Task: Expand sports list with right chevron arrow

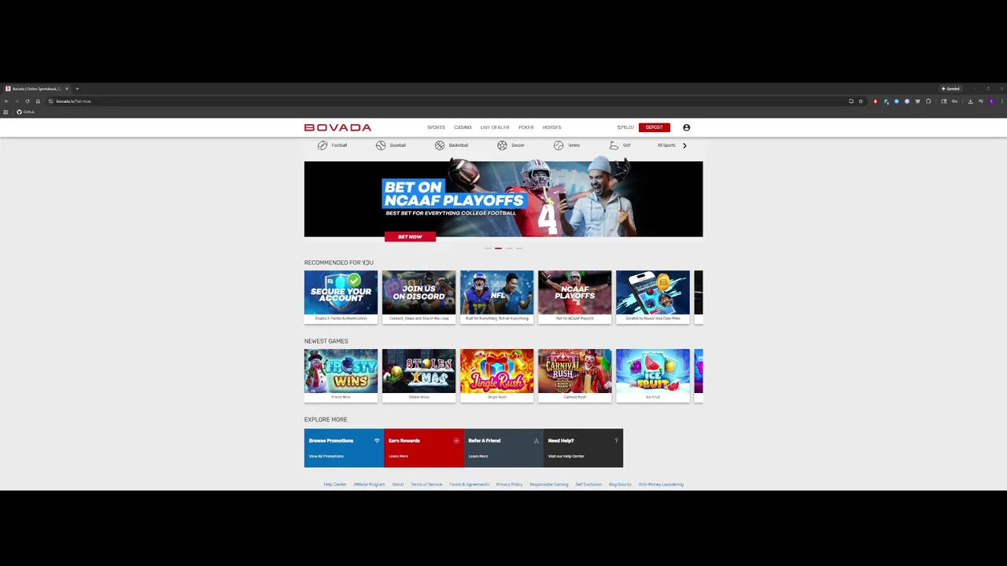Action: click(684, 145)
